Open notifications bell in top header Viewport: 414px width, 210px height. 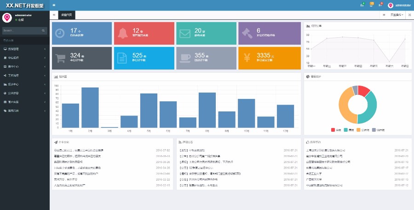tap(371, 5)
